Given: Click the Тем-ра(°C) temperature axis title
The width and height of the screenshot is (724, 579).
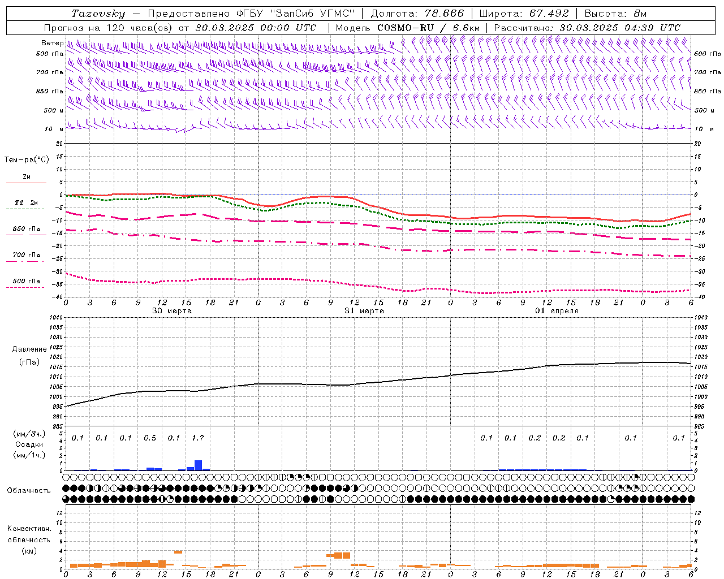Looking at the screenshot, I should pyautogui.click(x=27, y=160).
